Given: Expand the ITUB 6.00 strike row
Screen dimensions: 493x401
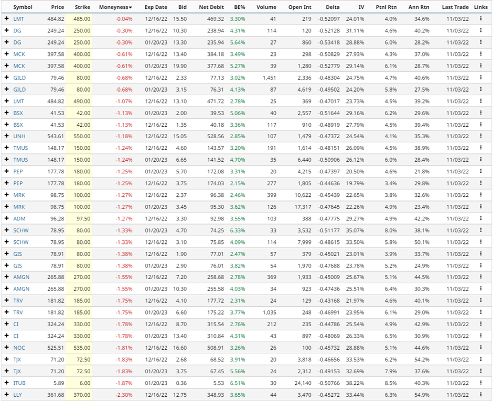Looking at the screenshot, I should 7,383.
